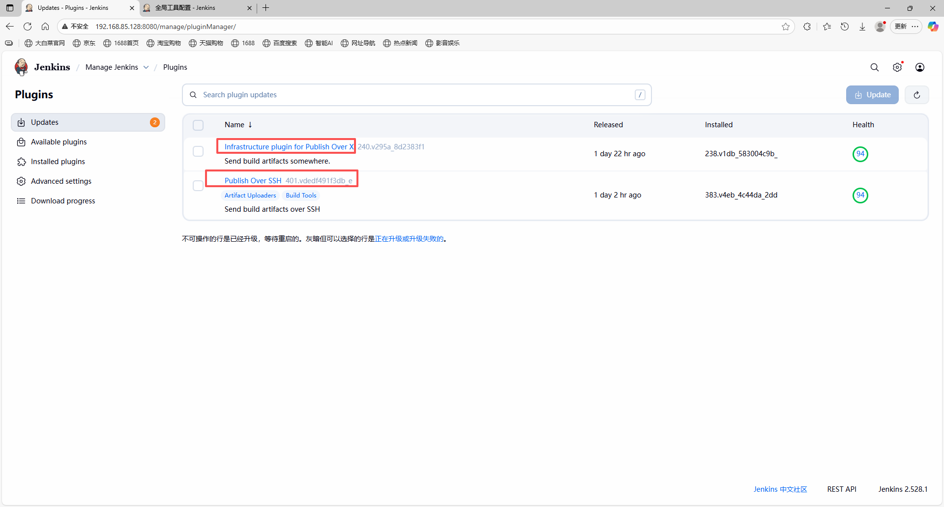Click the Download progress list icon
Screen dimensions: 944x507
(x=21, y=201)
